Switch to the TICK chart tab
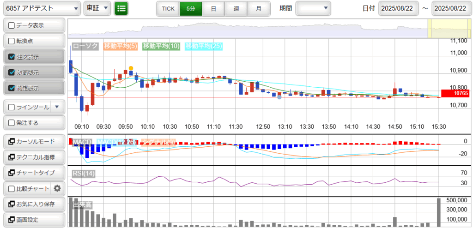The height and width of the screenshot is (228, 473). tap(168, 9)
